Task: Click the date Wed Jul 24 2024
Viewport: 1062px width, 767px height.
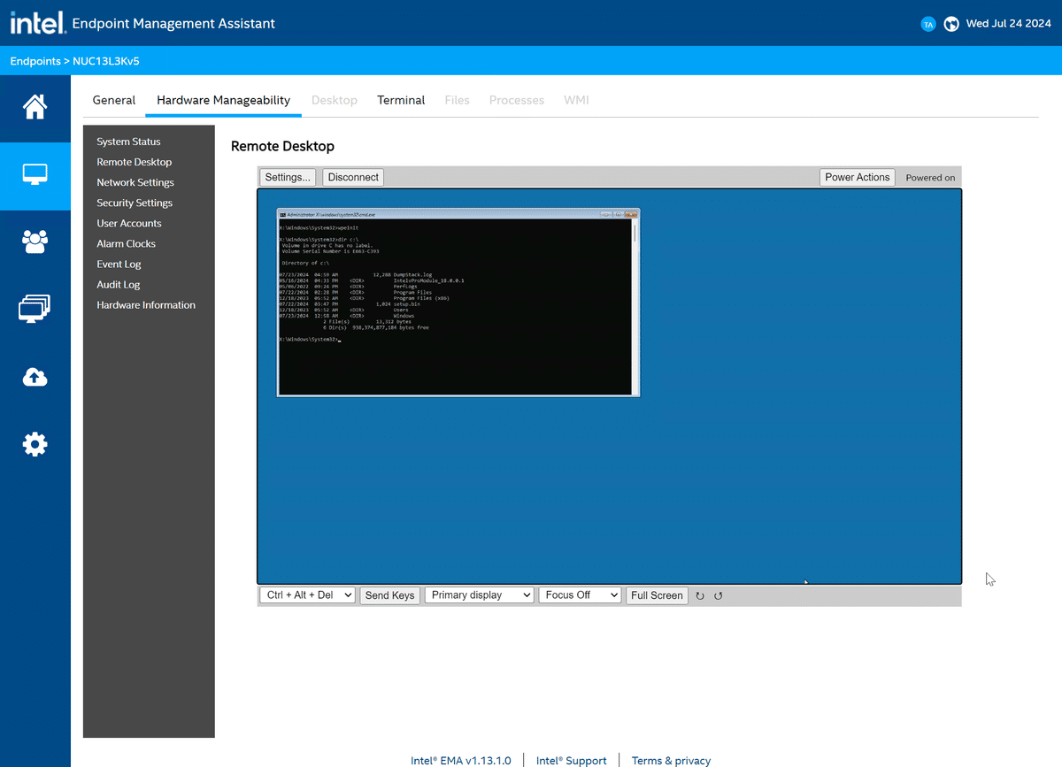Action: (1009, 24)
